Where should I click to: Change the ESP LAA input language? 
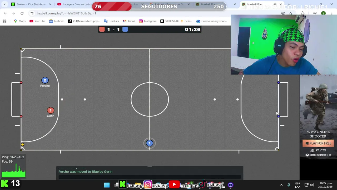click(x=298, y=185)
